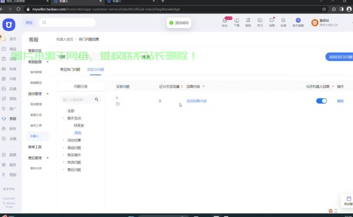Expand the 活动优惠 category tree node
Viewport: 353px width, 217px height.
tap(64, 140)
